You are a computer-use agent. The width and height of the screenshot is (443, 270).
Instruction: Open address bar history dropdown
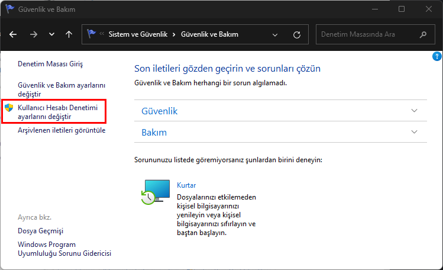pos(274,35)
